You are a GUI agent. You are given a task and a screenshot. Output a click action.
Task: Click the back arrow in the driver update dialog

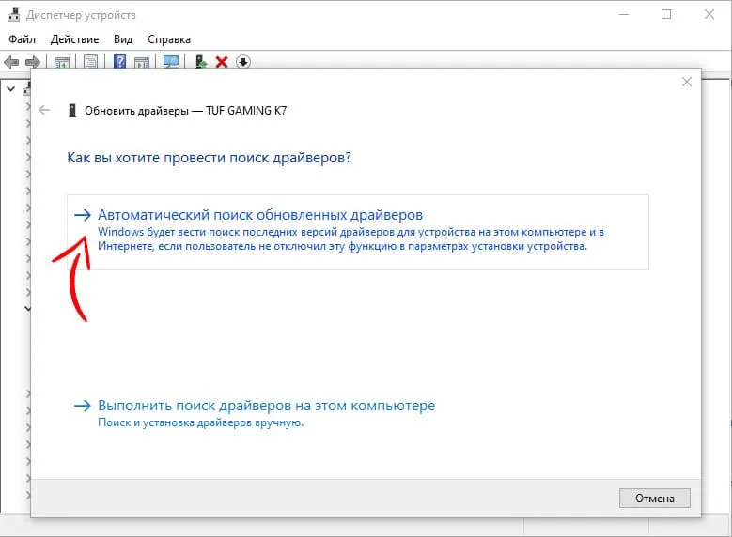point(44,110)
